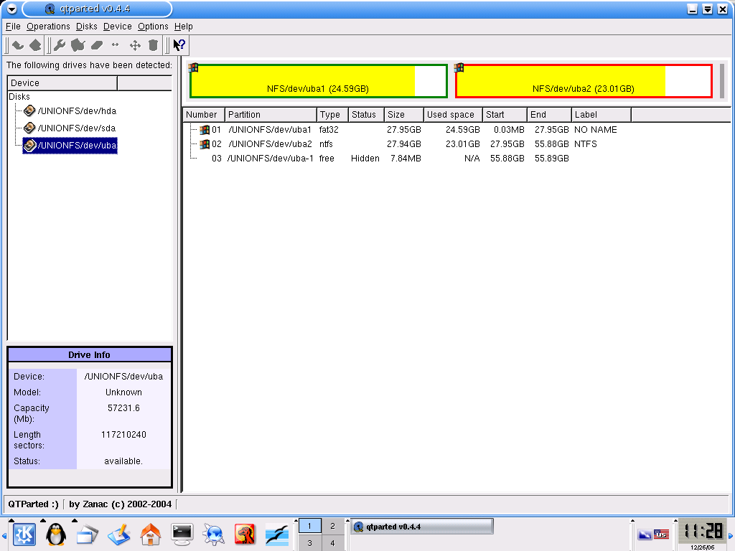Click the yellow uba1 partition bar
735x551 pixels.
coord(317,81)
